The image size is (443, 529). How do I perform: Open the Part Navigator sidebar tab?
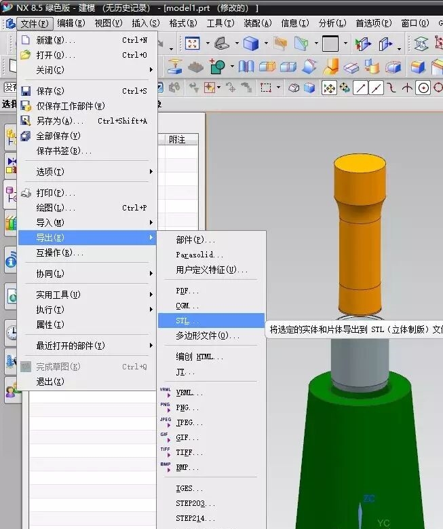click(10, 194)
